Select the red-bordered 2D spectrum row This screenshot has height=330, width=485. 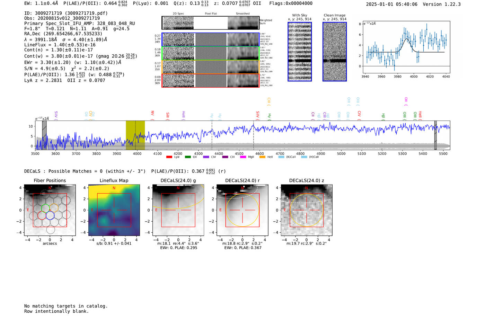[x=210, y=81]
